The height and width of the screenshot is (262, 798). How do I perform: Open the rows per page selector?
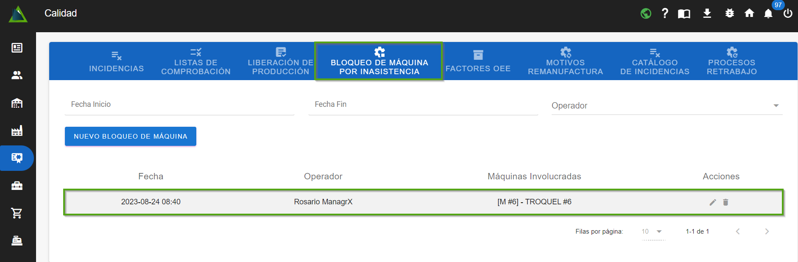click(652, 231)
